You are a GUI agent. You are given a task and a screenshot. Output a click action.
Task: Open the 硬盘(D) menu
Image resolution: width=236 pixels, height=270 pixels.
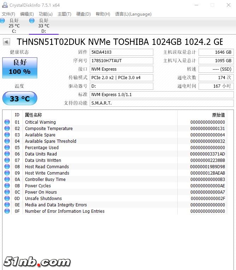[x=83, y=14]
